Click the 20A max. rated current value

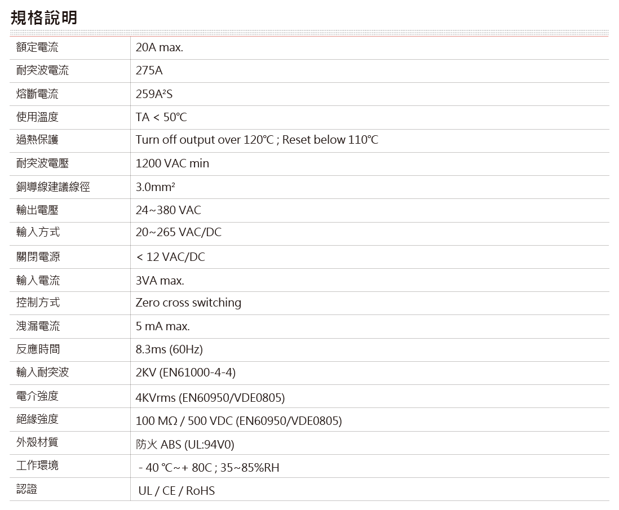[159, 47]
